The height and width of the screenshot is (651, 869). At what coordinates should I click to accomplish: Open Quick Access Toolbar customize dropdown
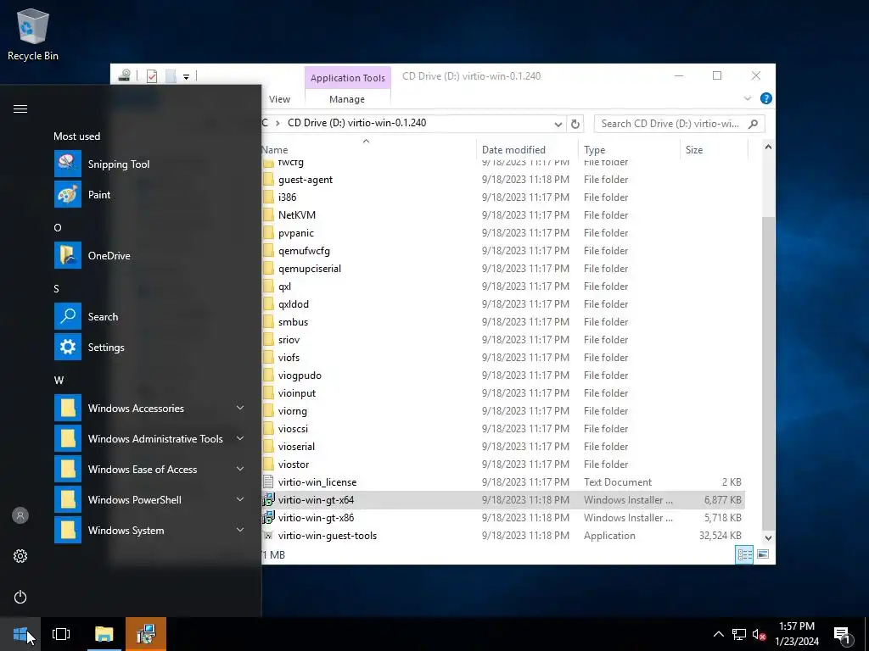pyautogui.click(x=186, y=77)
